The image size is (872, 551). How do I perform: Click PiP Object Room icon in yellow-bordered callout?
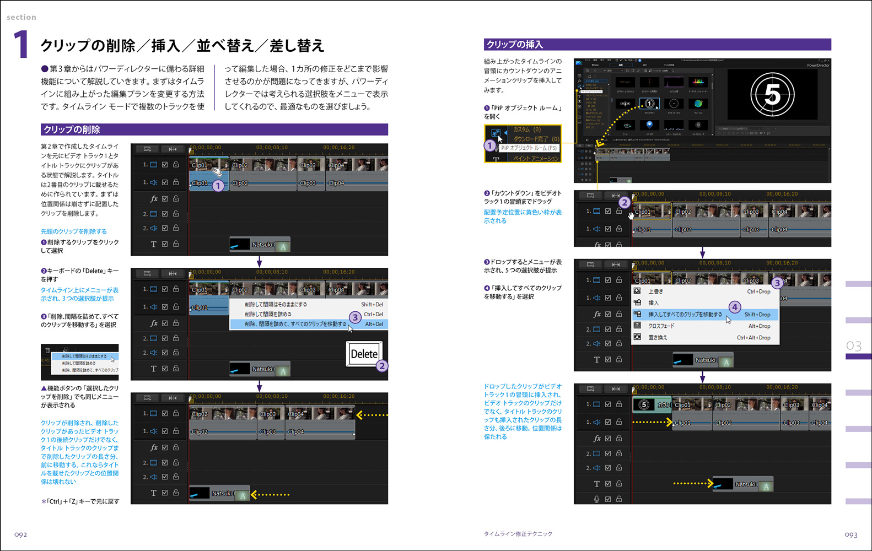(x=496, y=133)
